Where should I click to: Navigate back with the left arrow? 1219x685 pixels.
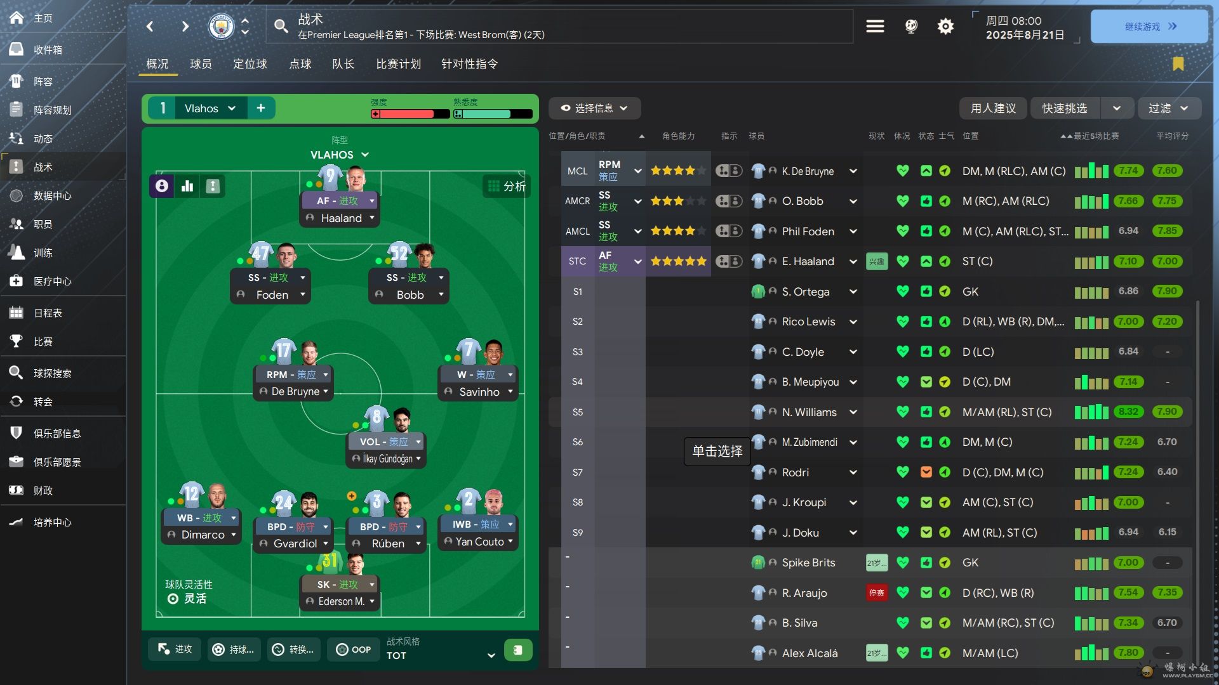tap(150, 26)
